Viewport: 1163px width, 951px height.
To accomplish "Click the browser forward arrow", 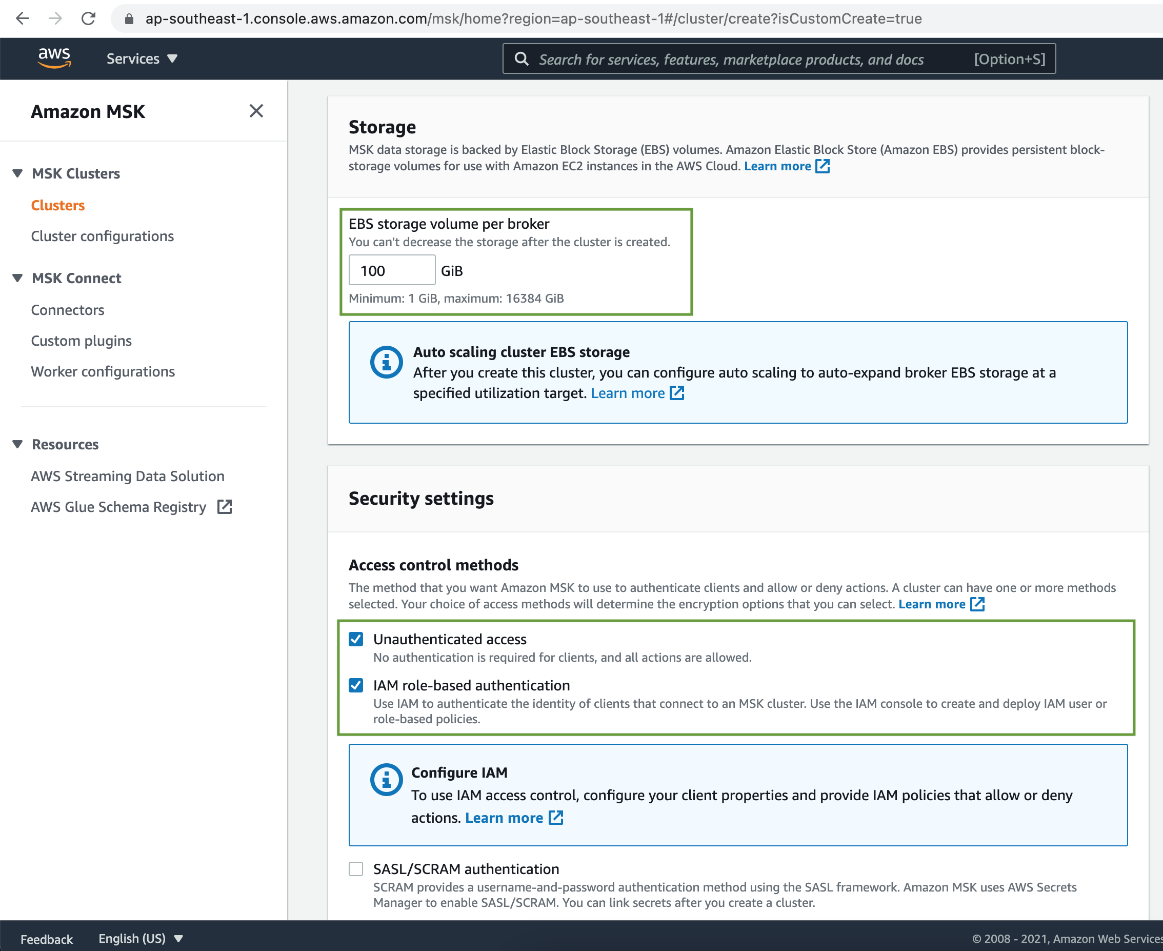I will [x=55, y=18].
